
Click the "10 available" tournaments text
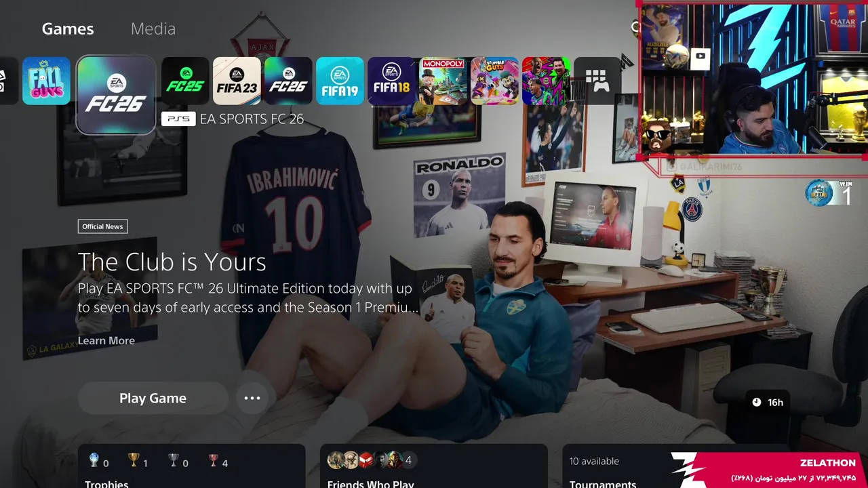(594, 461)
